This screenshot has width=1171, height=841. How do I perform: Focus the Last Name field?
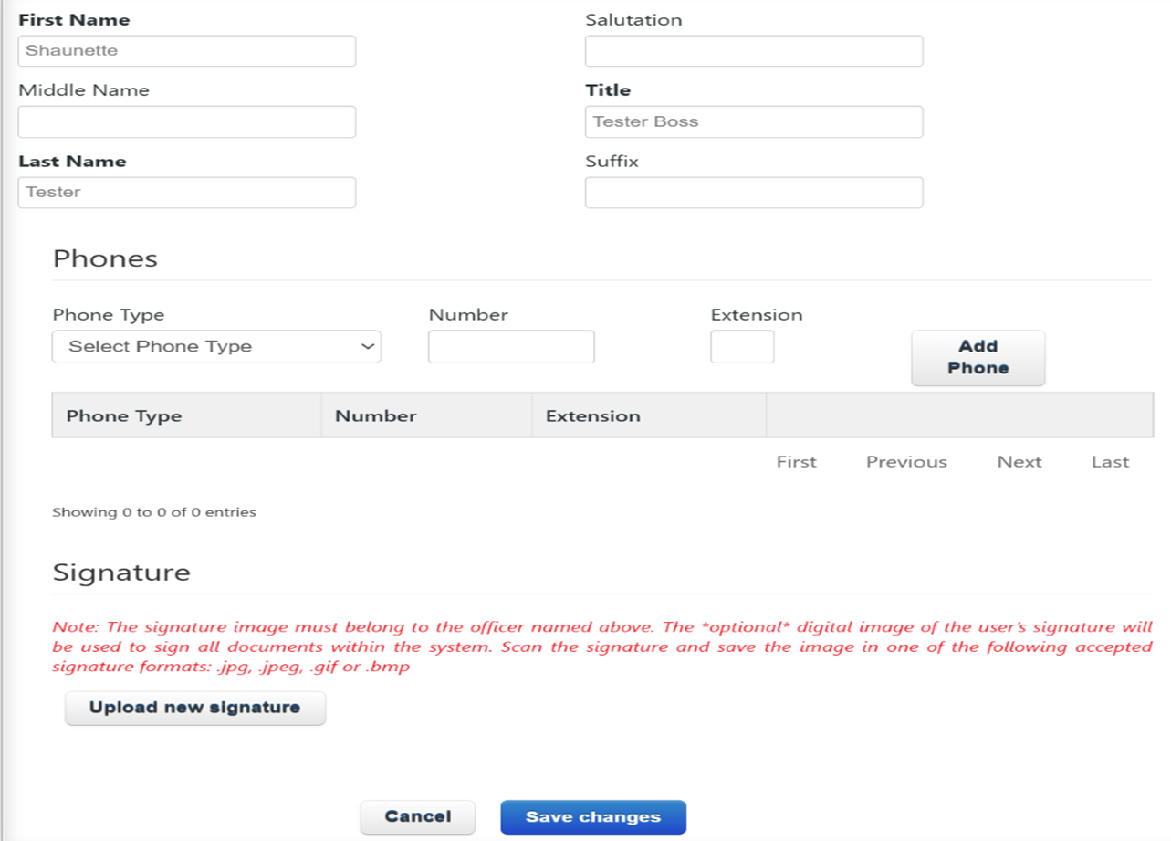pyautogui.click(x=186, y=193)
